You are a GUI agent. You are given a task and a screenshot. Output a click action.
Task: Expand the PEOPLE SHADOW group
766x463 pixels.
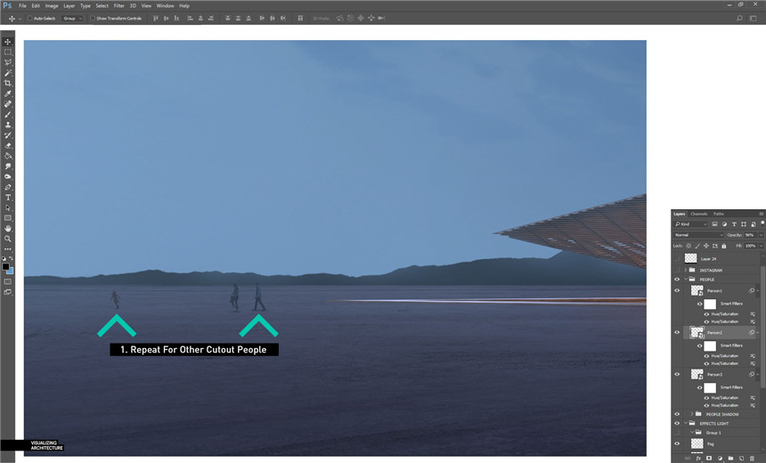[691, 414]
